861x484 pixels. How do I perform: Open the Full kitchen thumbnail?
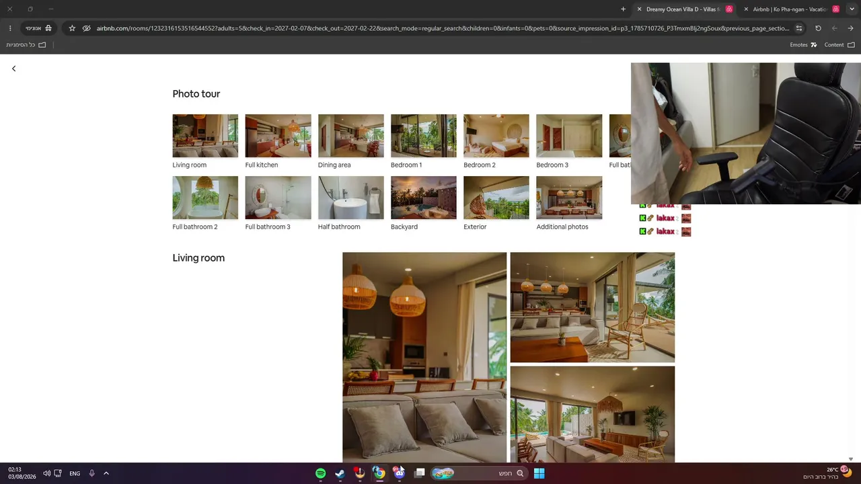(278, 136)
